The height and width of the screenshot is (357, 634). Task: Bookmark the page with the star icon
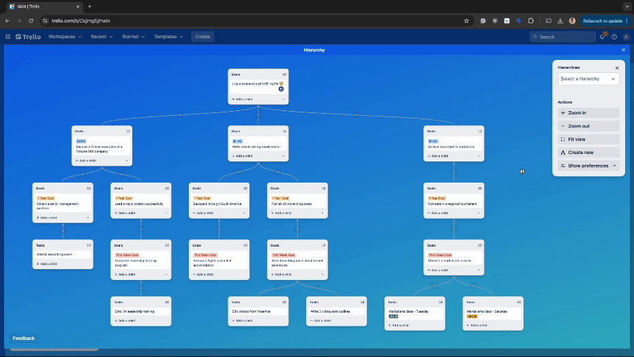[x=466, y=20]
